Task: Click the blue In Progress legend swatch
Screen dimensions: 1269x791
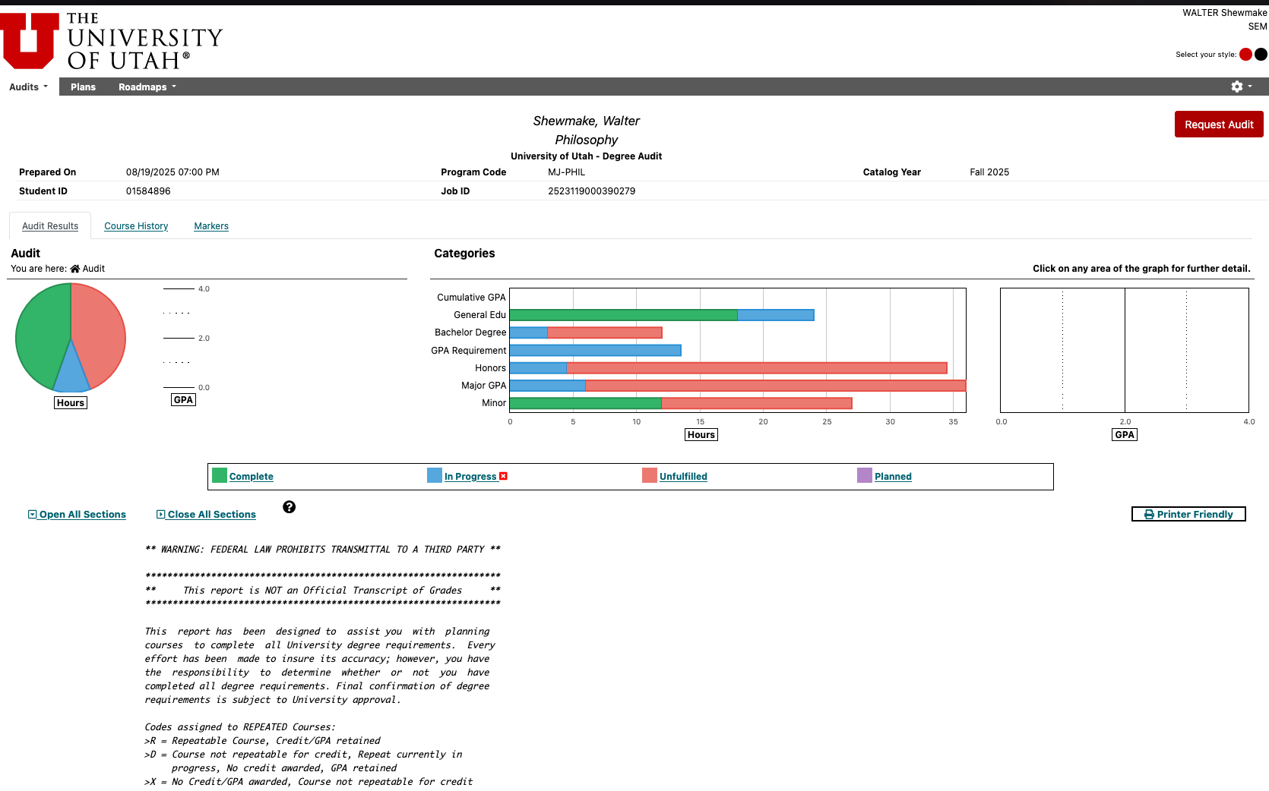Action: click(x=435, y=475)
